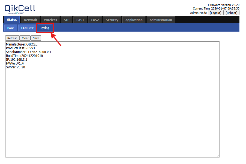Click the QikCell logo
The width and height of the screenshot is (246, 164).
pyautogui.click(x=20, y=9)
